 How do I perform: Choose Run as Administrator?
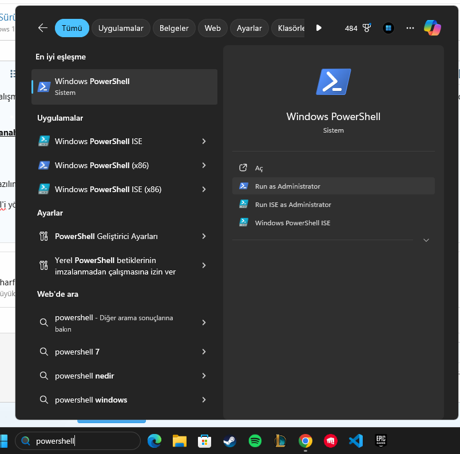tap(334, 186)
